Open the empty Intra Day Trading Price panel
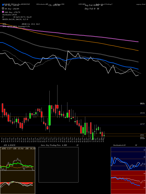146x194 pixels. pyautogui.click(x=58, y=165)
